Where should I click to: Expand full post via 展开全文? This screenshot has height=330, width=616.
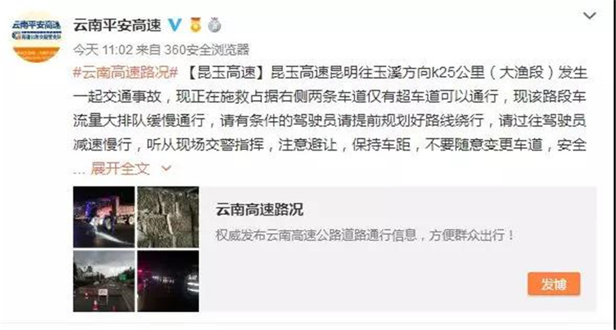click(120, 168)
